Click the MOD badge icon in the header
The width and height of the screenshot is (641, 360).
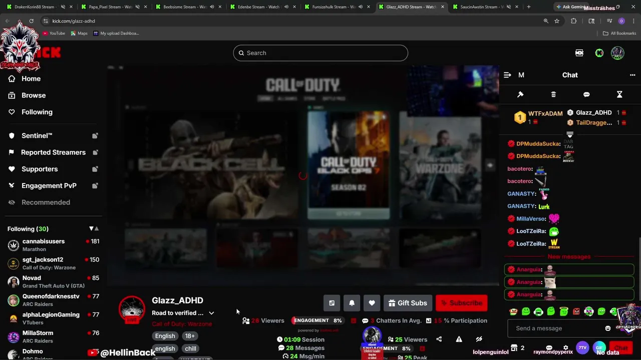[x=579, y=53]
